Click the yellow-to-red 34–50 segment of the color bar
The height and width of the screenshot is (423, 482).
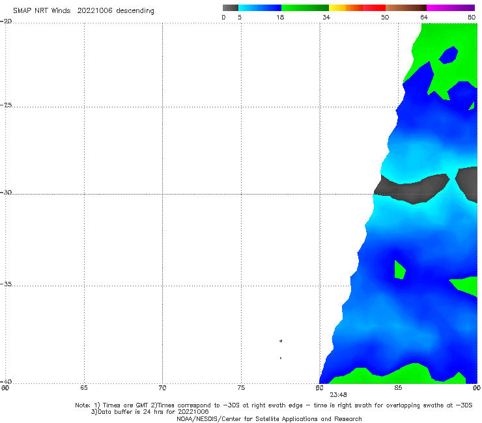(x=357, y=8)
